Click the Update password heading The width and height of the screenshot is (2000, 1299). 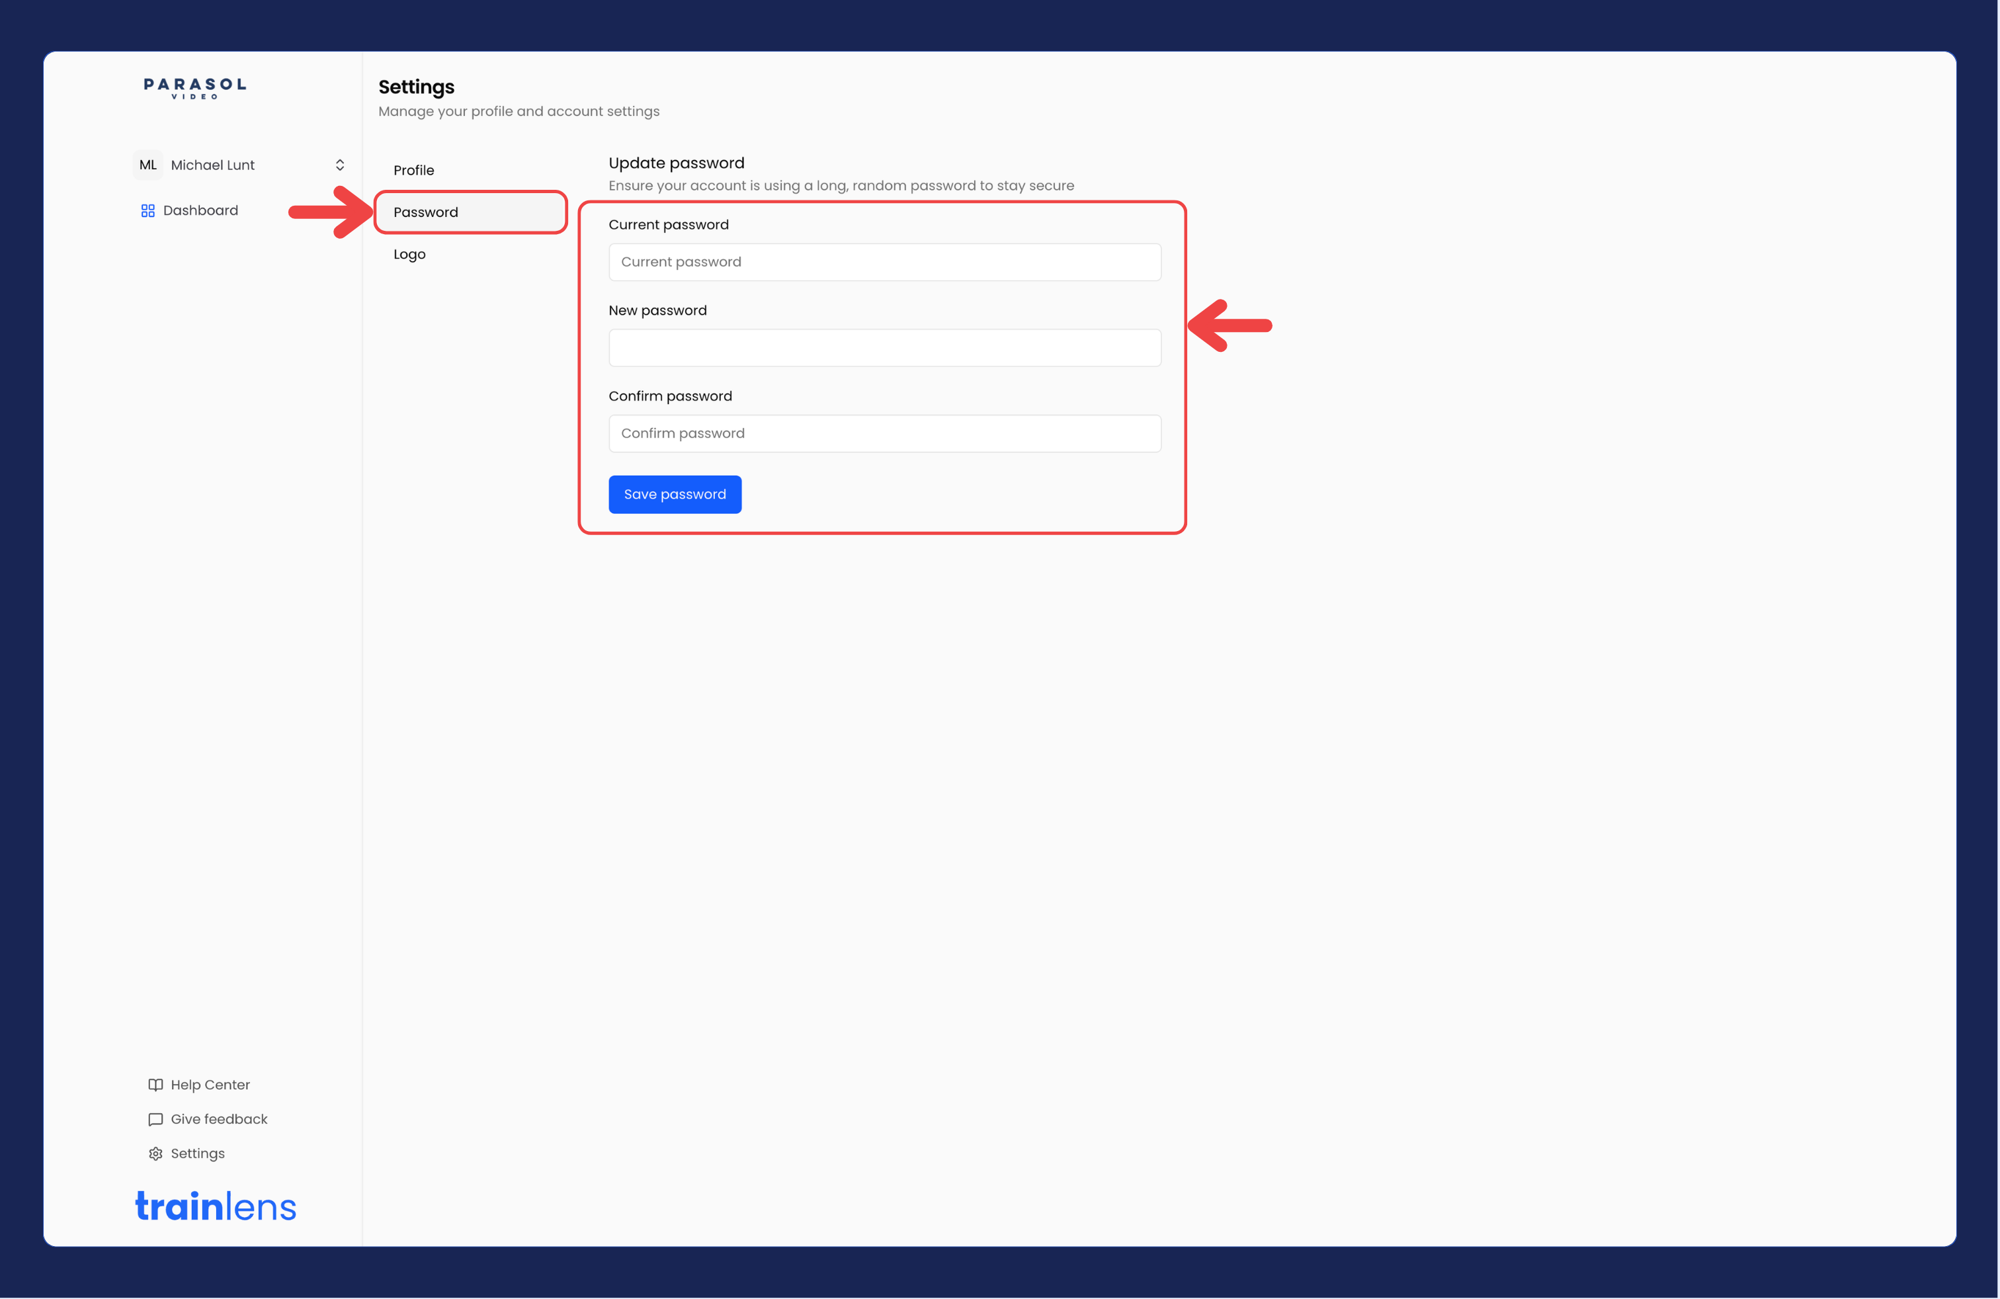[677, 163]
